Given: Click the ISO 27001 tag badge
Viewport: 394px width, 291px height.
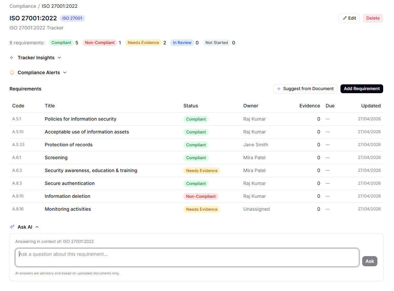Looking at the screenshot, I should coord(72,18).
